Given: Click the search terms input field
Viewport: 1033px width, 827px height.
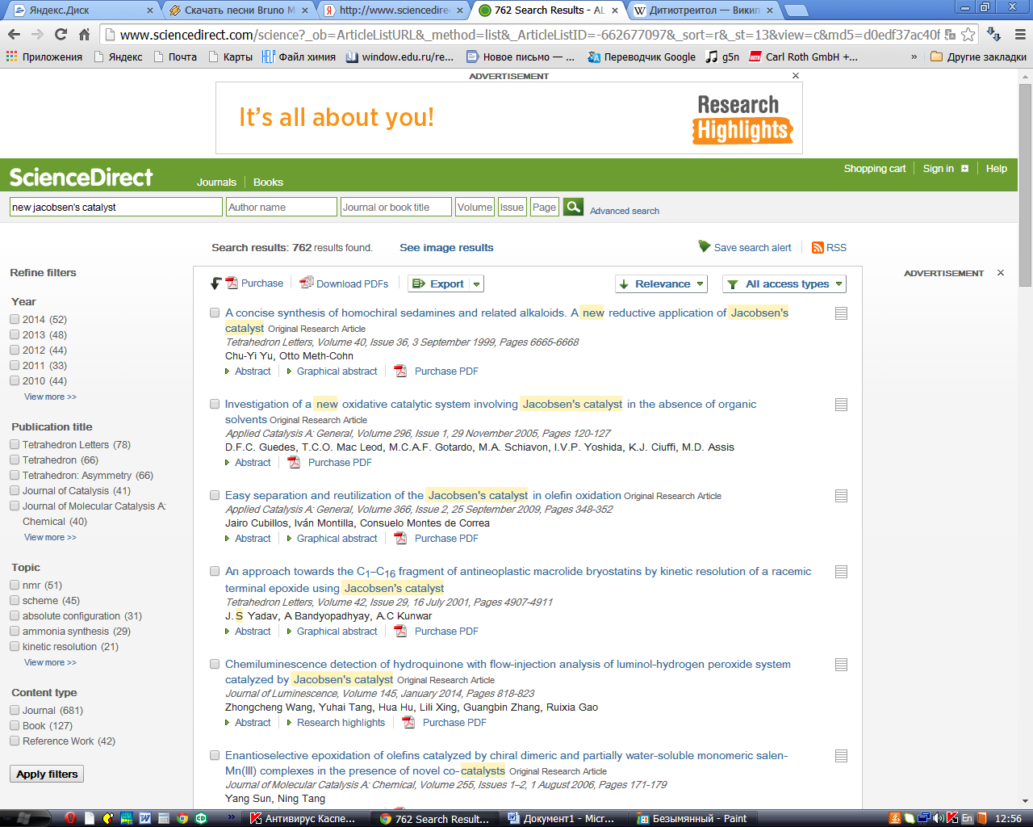Looking at the screenshot, I should 115,207.
